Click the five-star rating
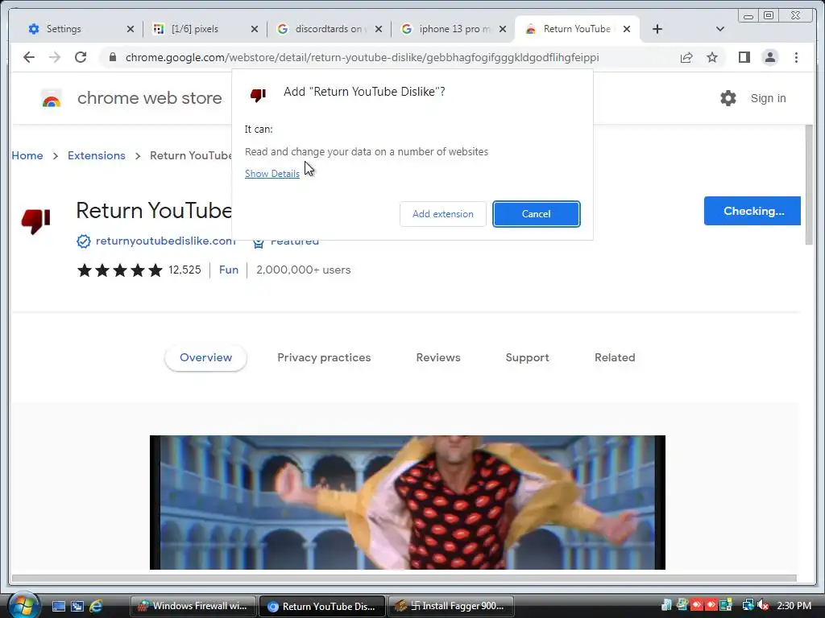 120,270
